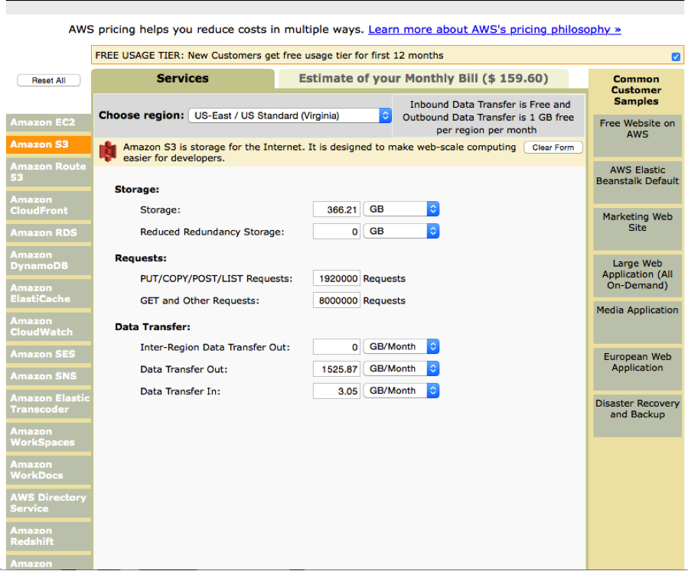Select Amazon CloudFront service
688x571 pixels.
(49, 205)
